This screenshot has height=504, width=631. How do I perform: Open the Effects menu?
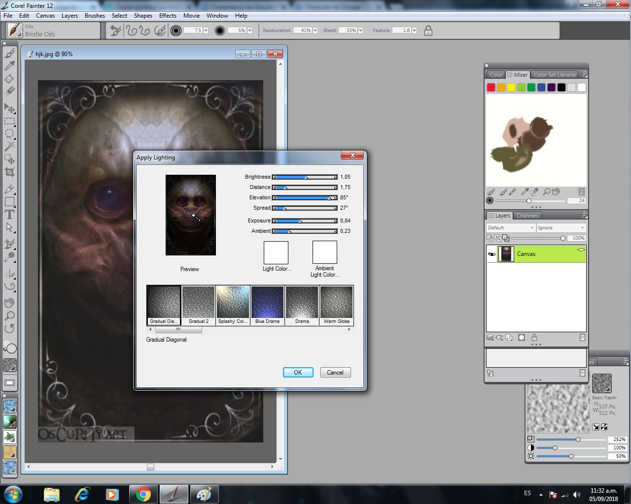(x=168, y=16)
